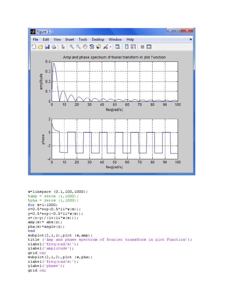230x306 pixels.
Task: Activate the Pan hand tool
Action: tap(85, 47)
